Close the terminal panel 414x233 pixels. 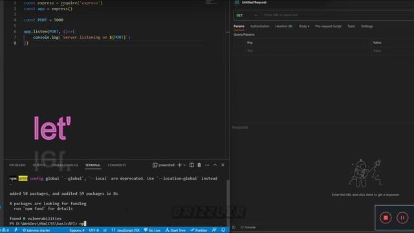tap(223, 165)
